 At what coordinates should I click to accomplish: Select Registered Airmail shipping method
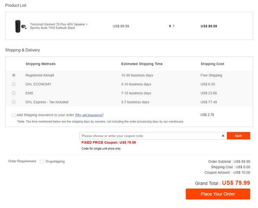click(x=14, y=75)
